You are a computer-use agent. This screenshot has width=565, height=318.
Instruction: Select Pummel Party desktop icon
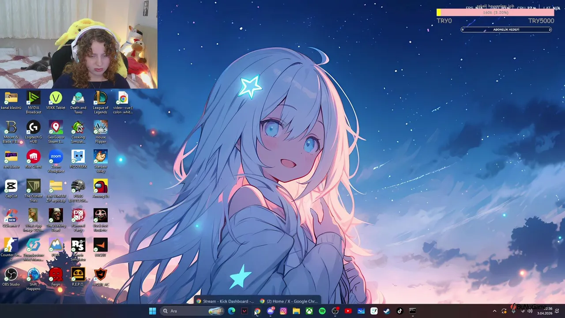[78, 220]
